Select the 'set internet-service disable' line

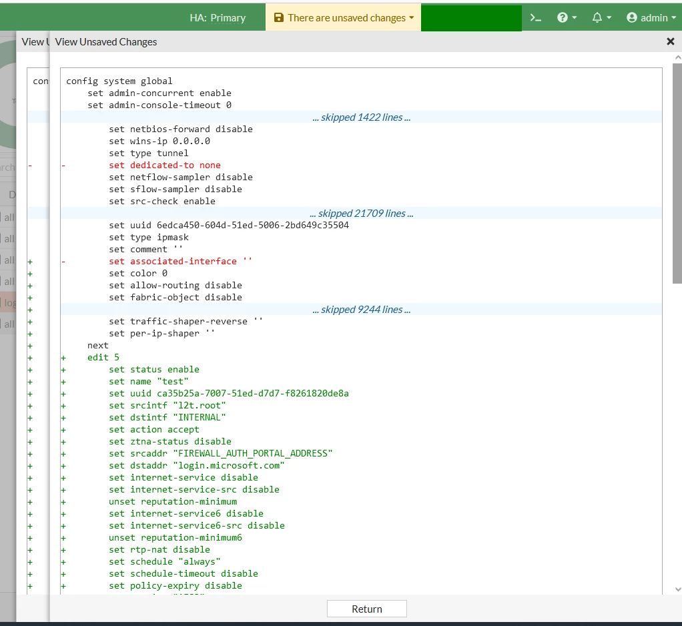click(x=183, y=477)
